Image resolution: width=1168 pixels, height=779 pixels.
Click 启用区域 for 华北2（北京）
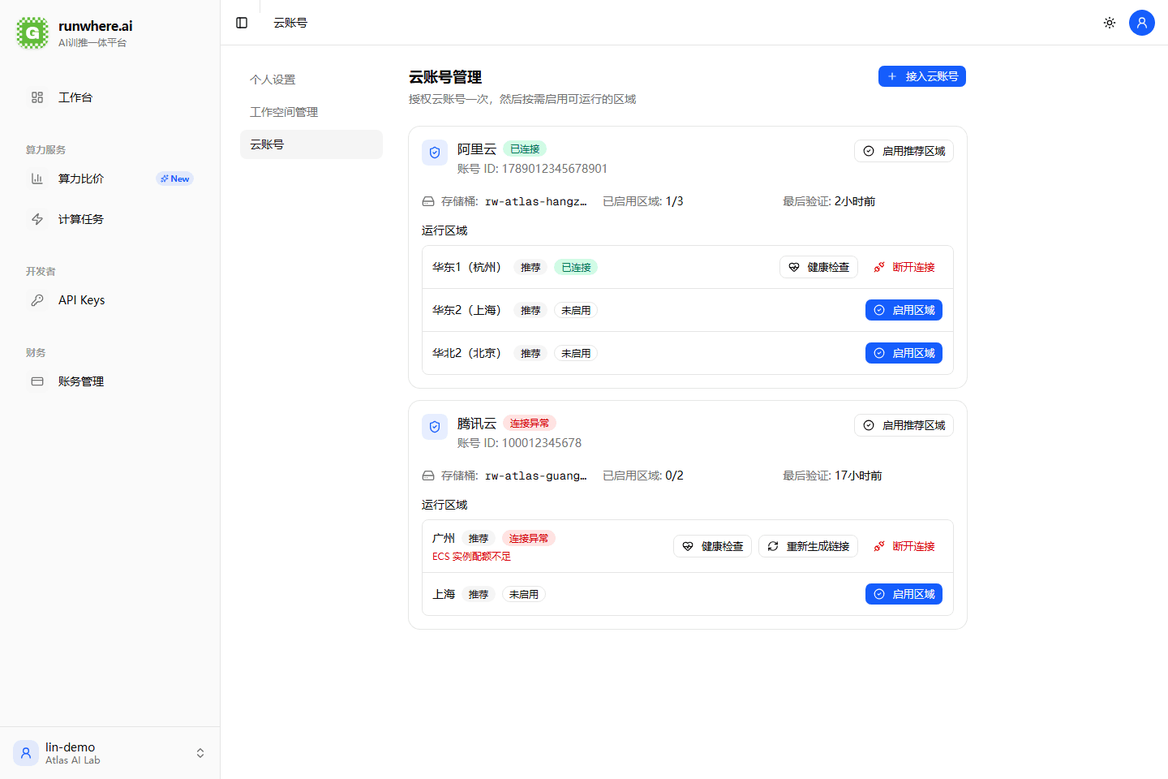[904, 353]
